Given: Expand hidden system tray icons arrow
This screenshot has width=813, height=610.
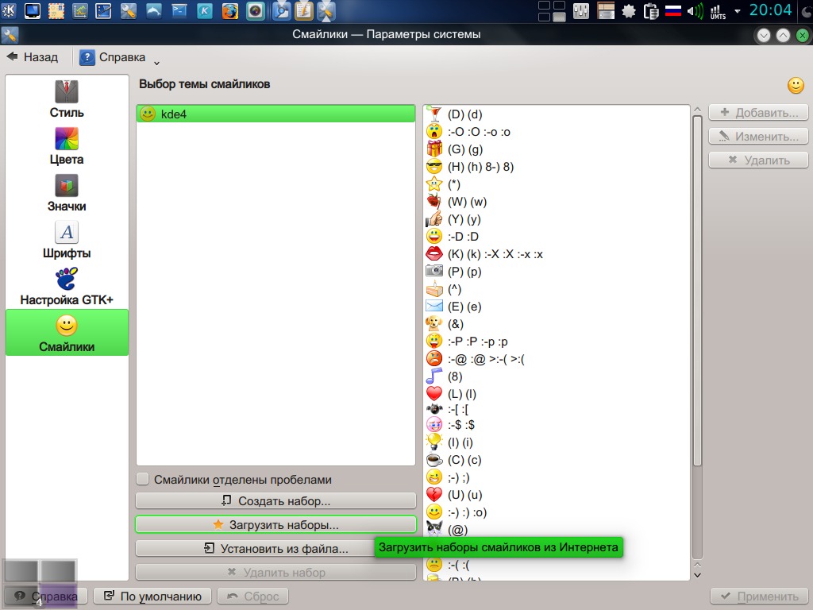Looking at the screenshot, I should [x=738, y=11].
